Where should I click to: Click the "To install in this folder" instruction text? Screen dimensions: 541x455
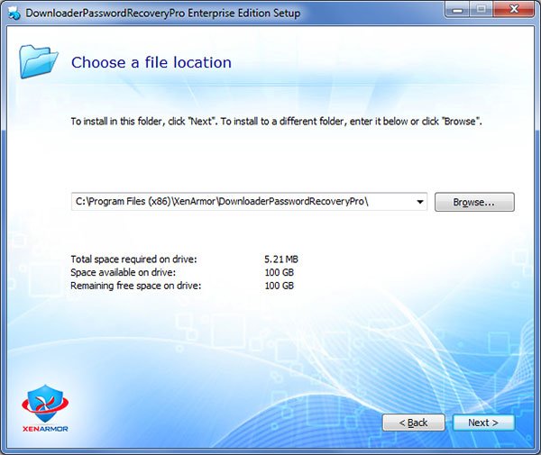click(276, 122)
